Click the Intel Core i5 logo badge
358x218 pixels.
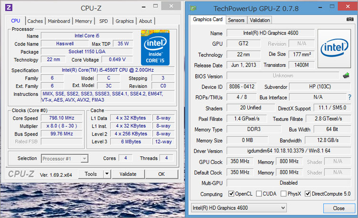point(155,48)
